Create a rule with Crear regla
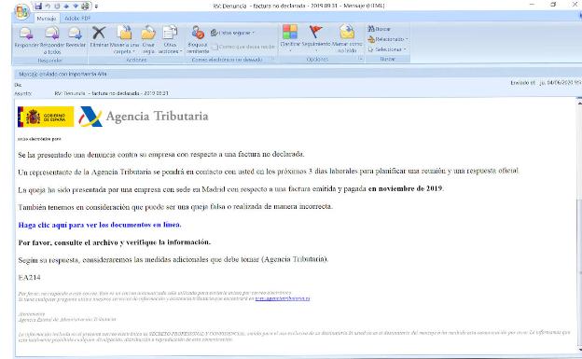Viewport: 582px width, 359px height. click(x=148, y=40)
